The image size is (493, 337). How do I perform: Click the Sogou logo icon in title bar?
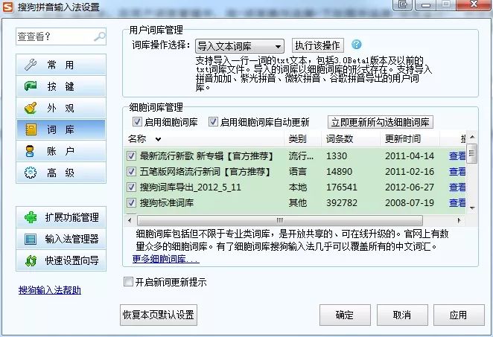click(x=8, y=7)
